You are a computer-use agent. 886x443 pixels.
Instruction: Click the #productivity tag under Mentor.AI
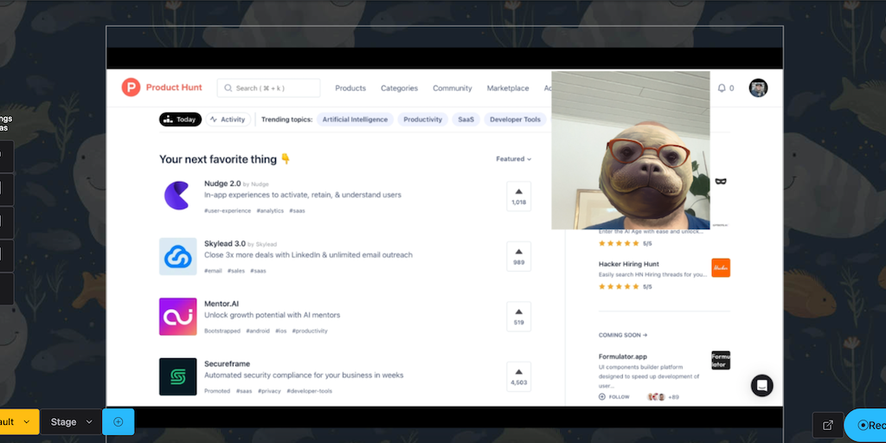pyautogui.click(x=310, y=331)
